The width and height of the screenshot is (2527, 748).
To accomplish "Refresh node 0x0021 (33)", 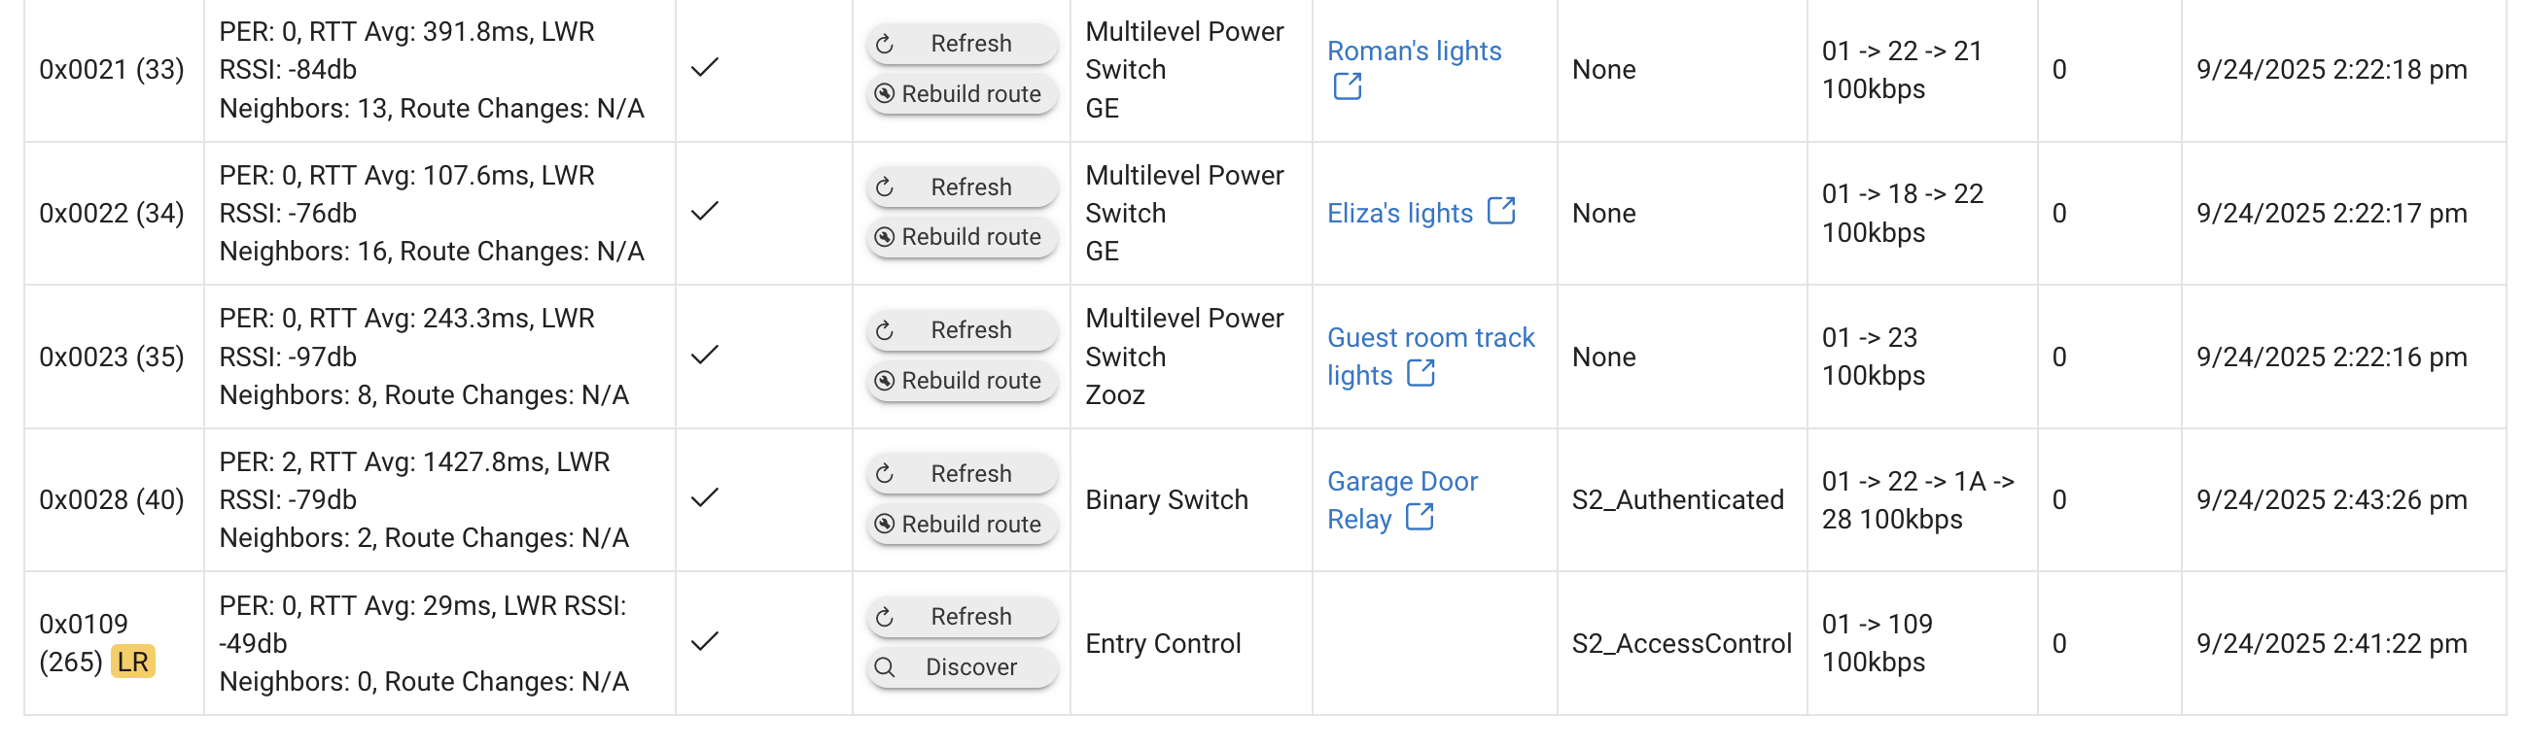I will [962, 43].
